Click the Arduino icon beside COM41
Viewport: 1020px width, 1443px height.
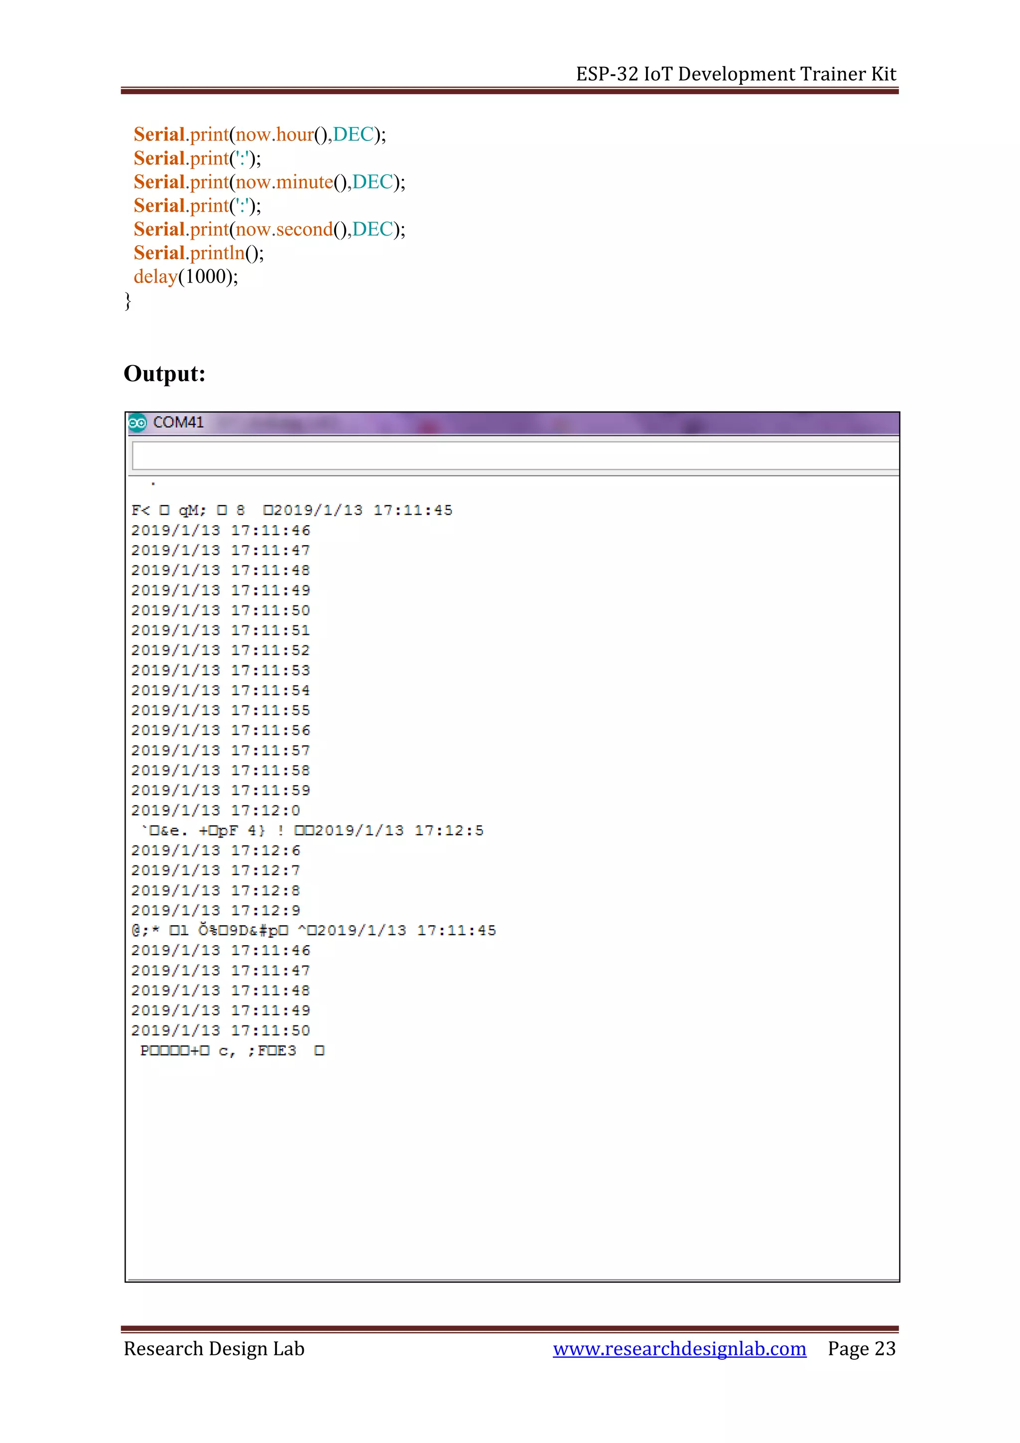(x=137, y=423)
